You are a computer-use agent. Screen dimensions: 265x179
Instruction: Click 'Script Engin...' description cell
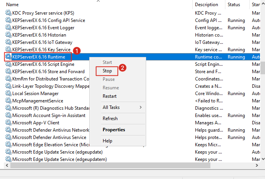coord(209,64)
